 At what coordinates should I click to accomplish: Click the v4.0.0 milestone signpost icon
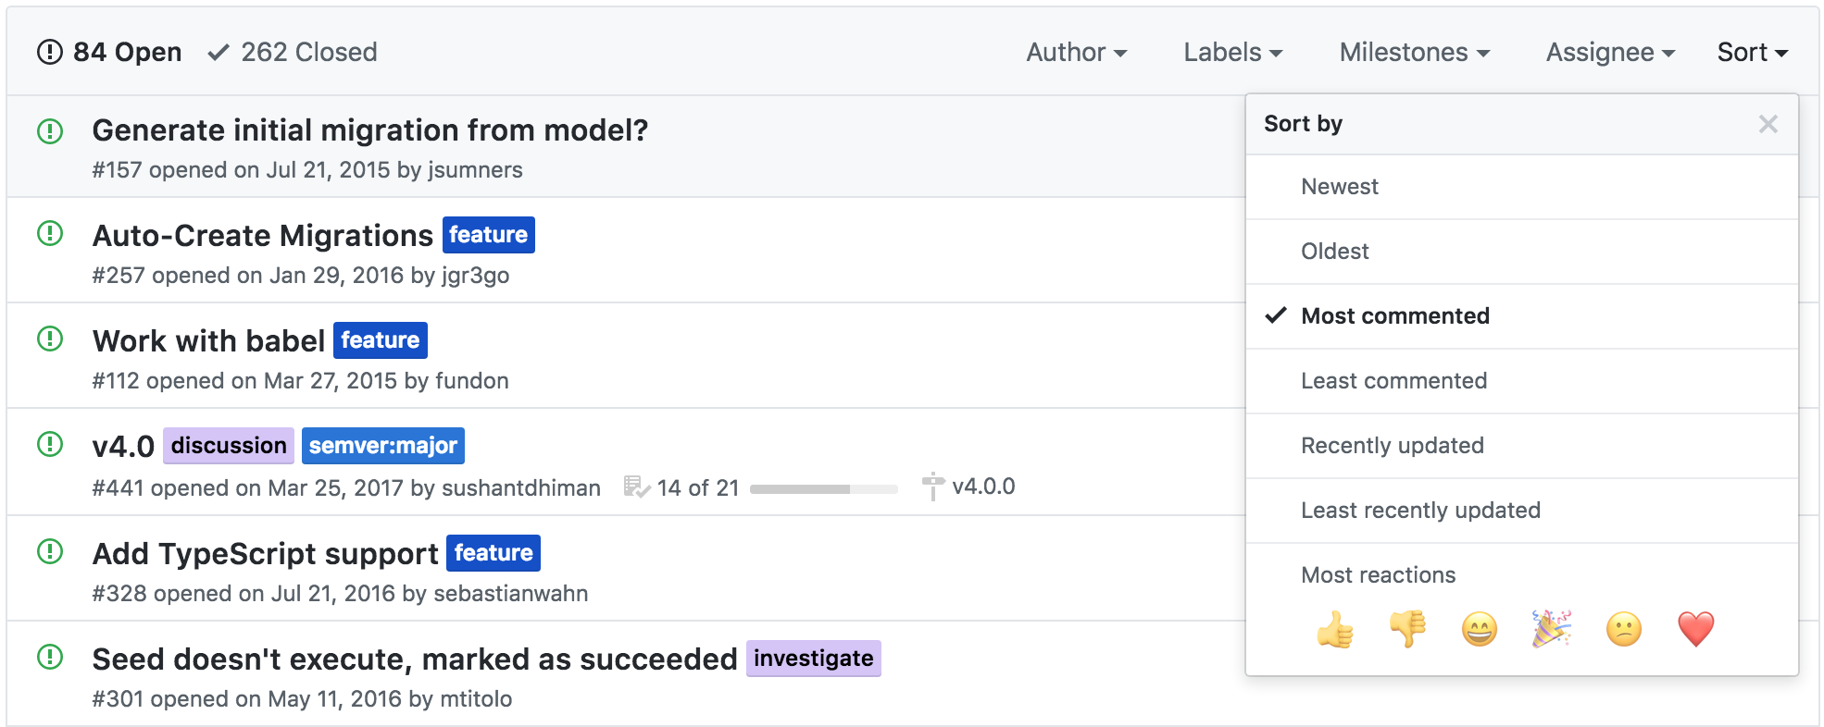pyautogui.click(x=933, y=487)
